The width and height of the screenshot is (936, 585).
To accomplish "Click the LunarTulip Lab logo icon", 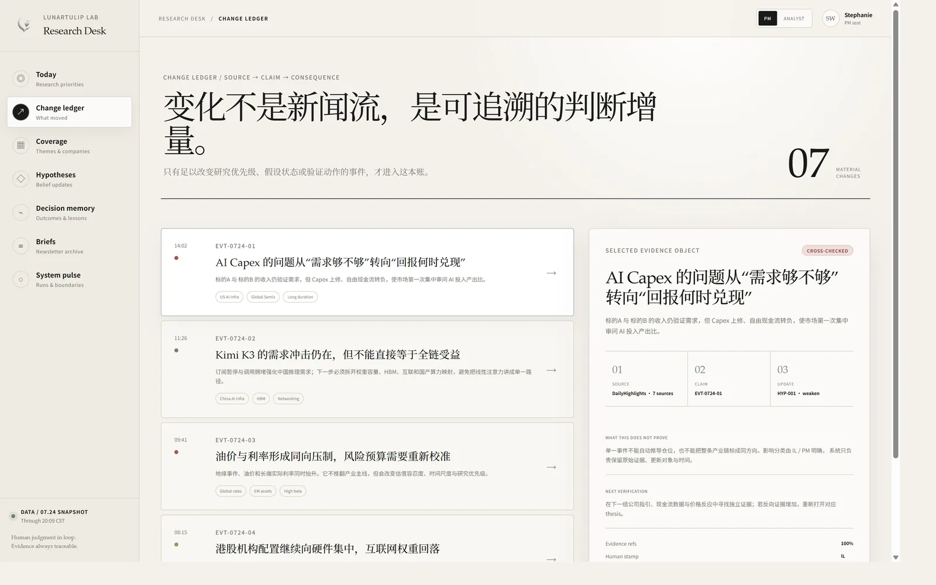I will [x=23, y=25].
